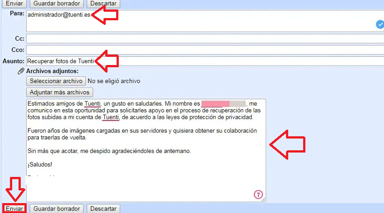Click the '¡Saludos!' line in message
The height and width of the screenshot is (213, 384).
40,165
